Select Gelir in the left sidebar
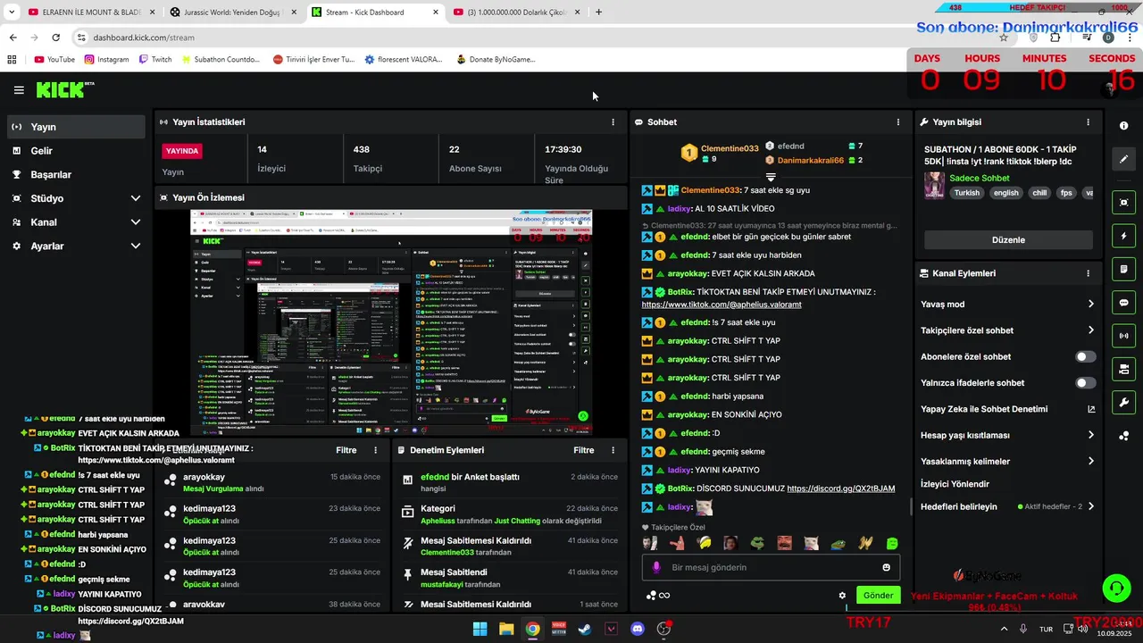 click(x=76, y=151)
